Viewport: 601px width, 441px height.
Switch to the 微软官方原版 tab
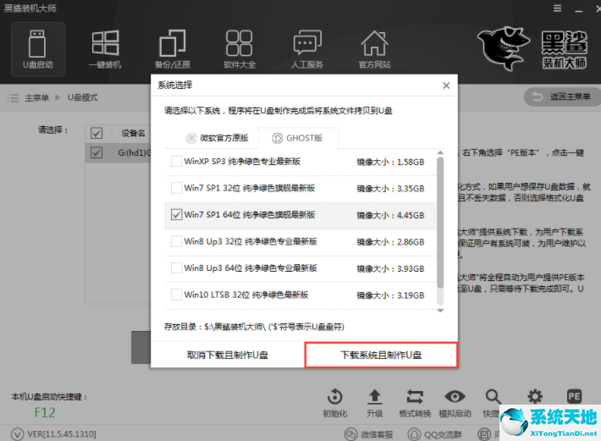217,138
